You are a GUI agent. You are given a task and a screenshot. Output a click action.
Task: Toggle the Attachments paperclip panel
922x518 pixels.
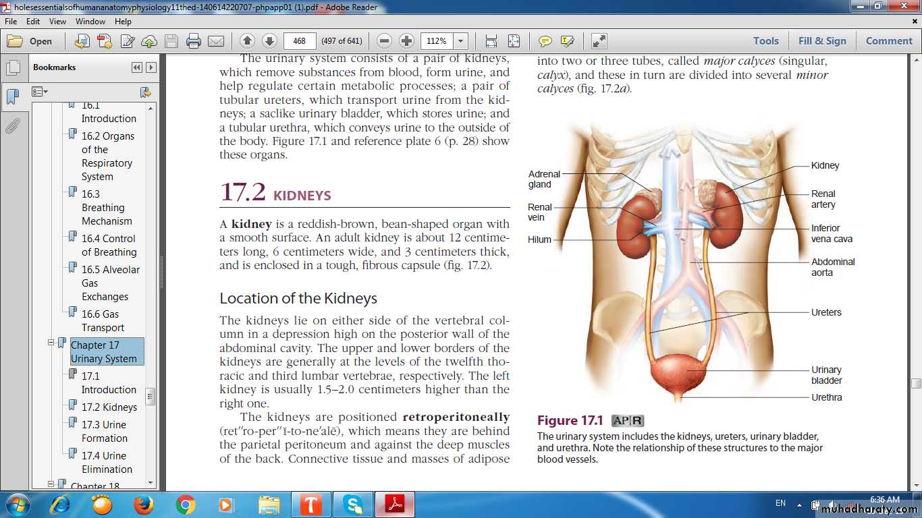point(12,126)
